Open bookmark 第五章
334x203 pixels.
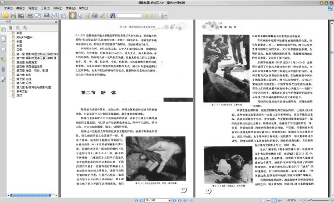coord(32,70)
